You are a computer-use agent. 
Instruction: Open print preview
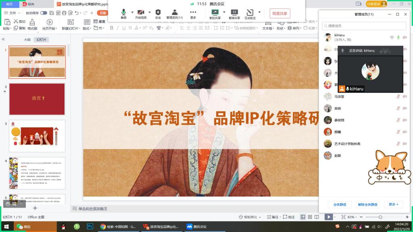[x=71, y=13]
